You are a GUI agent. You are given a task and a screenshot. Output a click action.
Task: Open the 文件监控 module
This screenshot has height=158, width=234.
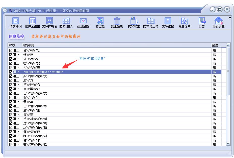point(168,22)
